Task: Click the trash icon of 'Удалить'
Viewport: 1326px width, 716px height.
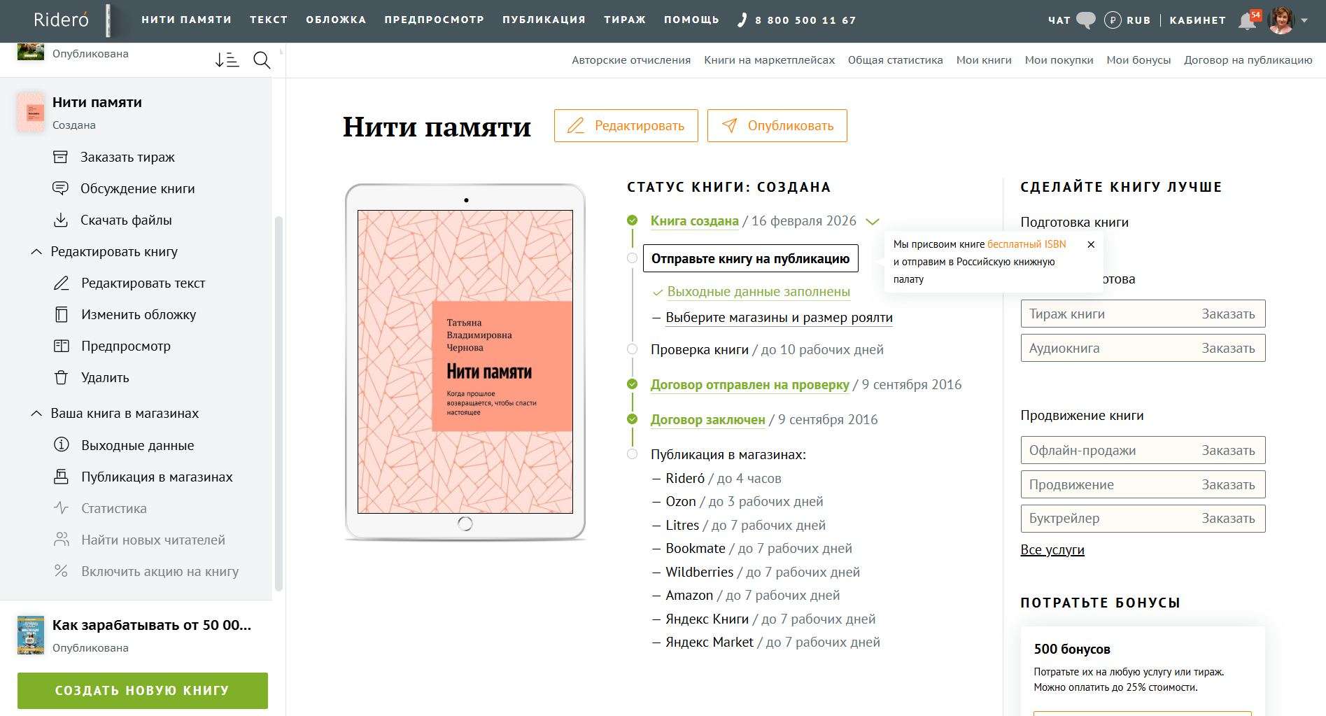Action: coord(62,377)
